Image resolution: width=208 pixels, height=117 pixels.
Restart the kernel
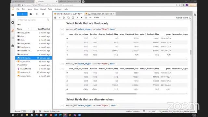click(86, 18)
